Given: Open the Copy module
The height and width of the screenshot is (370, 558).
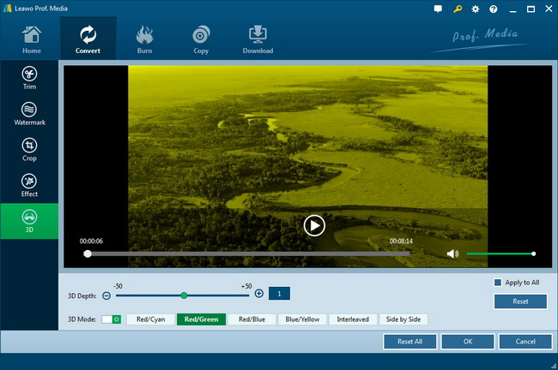Looking at the screenshot, I should coord(201,39).
